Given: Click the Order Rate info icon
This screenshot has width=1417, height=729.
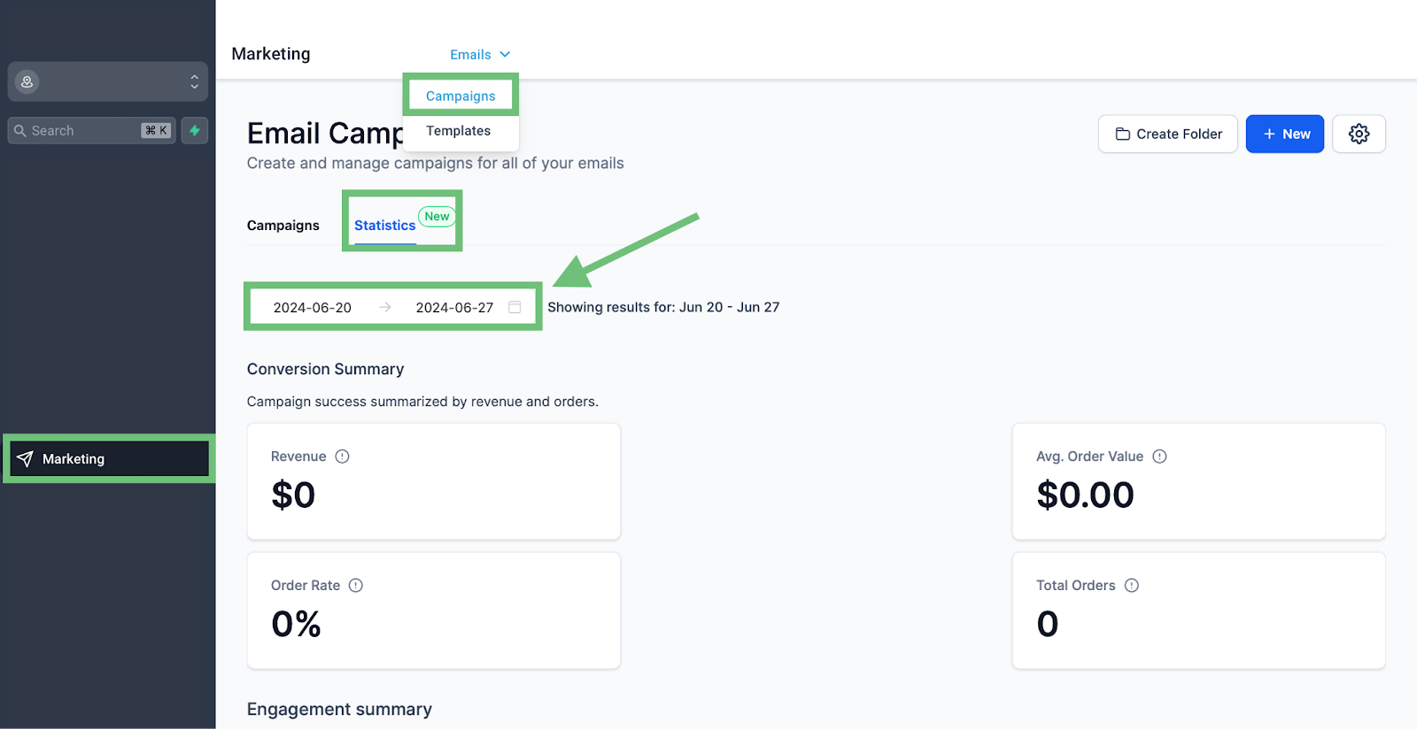Looking at the screenshot, I should tap(356, 586).
